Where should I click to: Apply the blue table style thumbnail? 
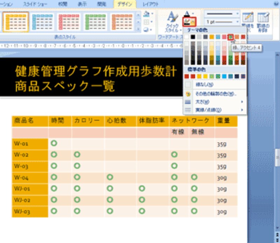(x=42, y=22)
